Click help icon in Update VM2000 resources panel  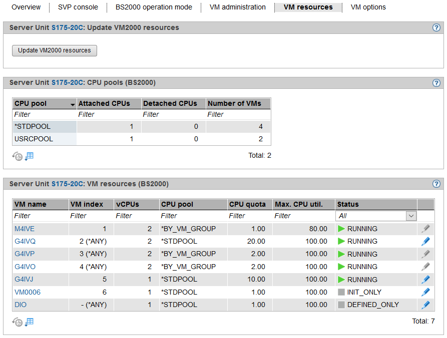[436, 28]
